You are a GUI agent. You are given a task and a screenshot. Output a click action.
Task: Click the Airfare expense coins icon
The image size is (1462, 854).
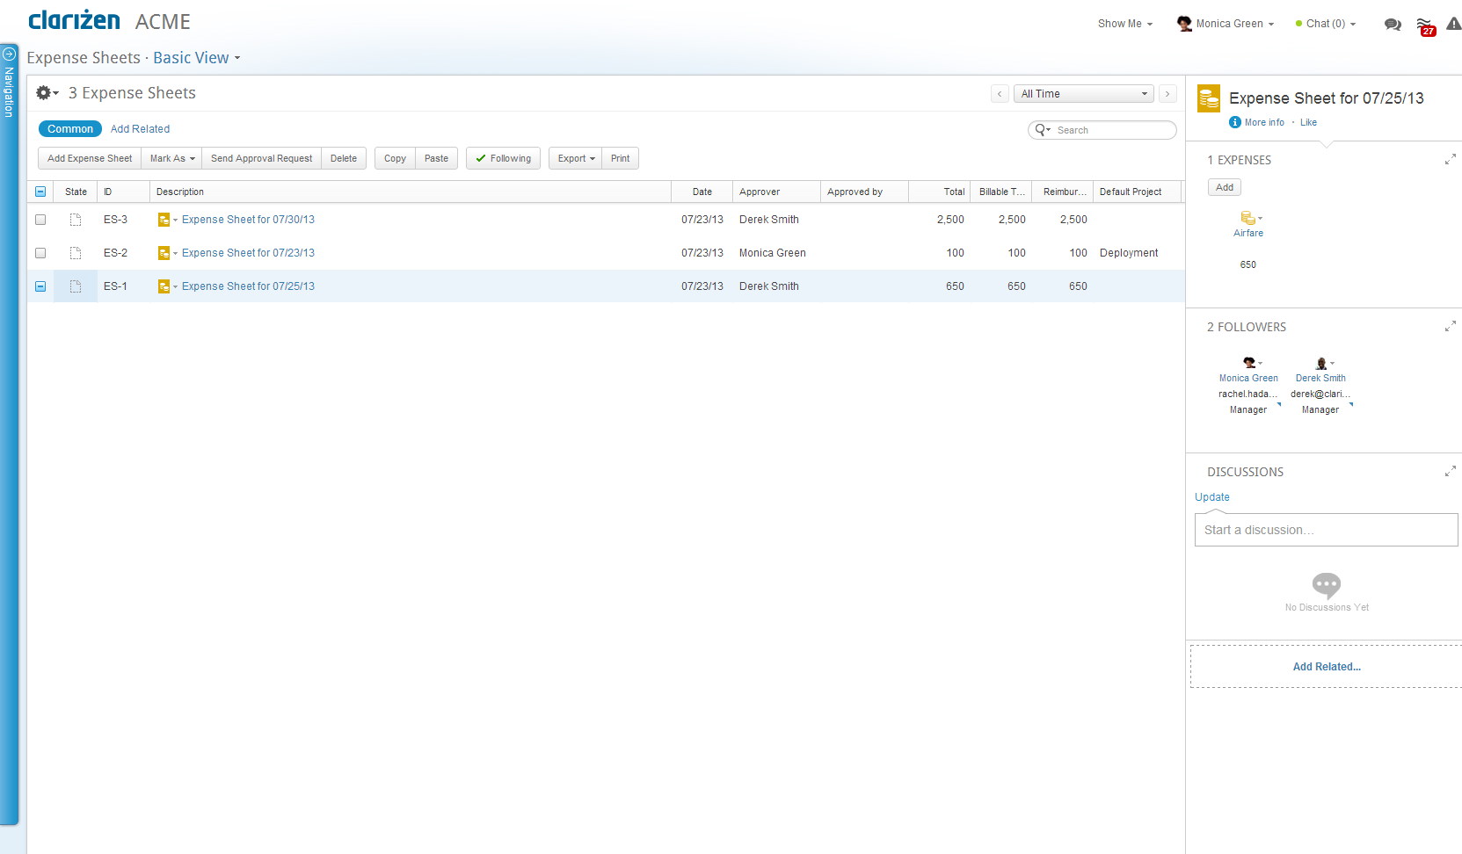click(x=1247, y=219)
